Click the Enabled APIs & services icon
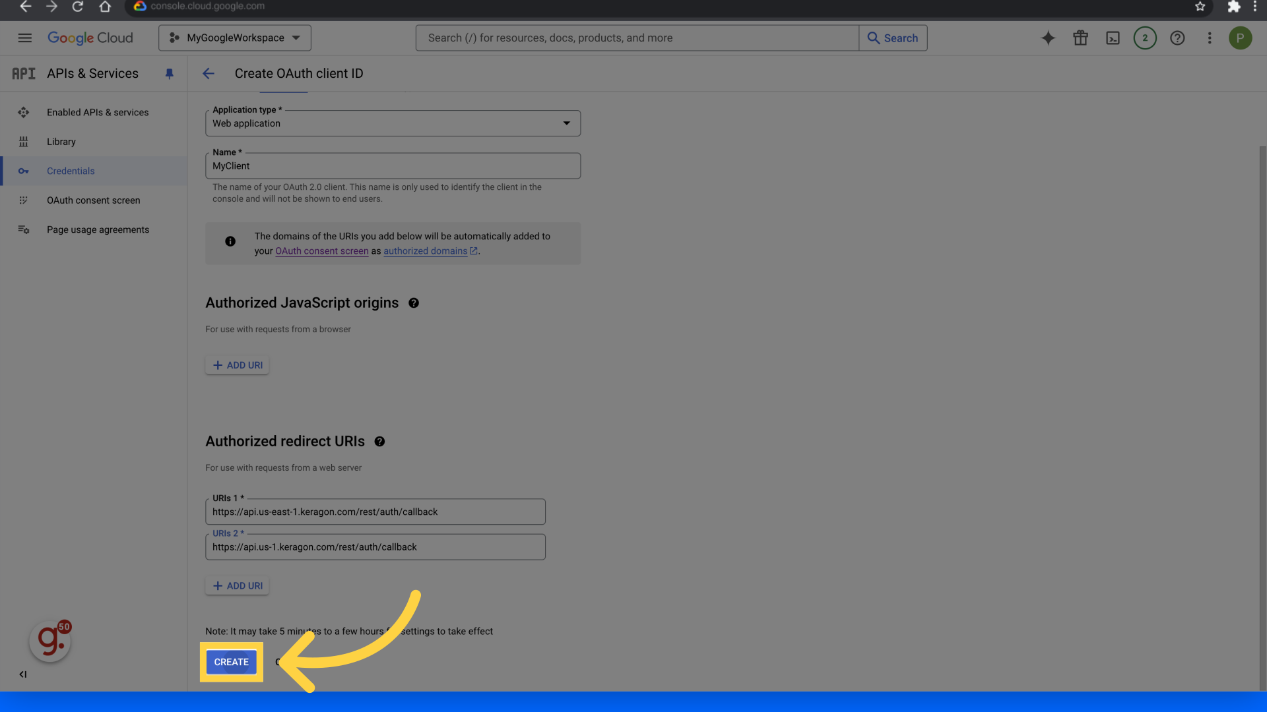 pos(24,113)
